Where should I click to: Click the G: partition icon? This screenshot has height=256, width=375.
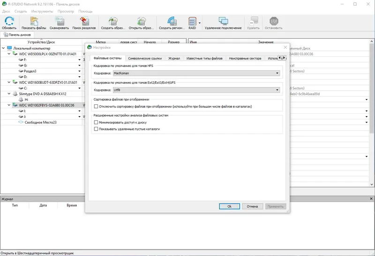21,65
